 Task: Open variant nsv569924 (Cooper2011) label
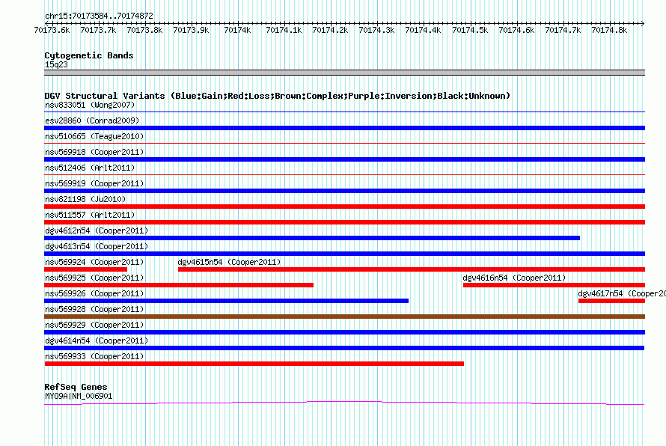tap(94, 262)
